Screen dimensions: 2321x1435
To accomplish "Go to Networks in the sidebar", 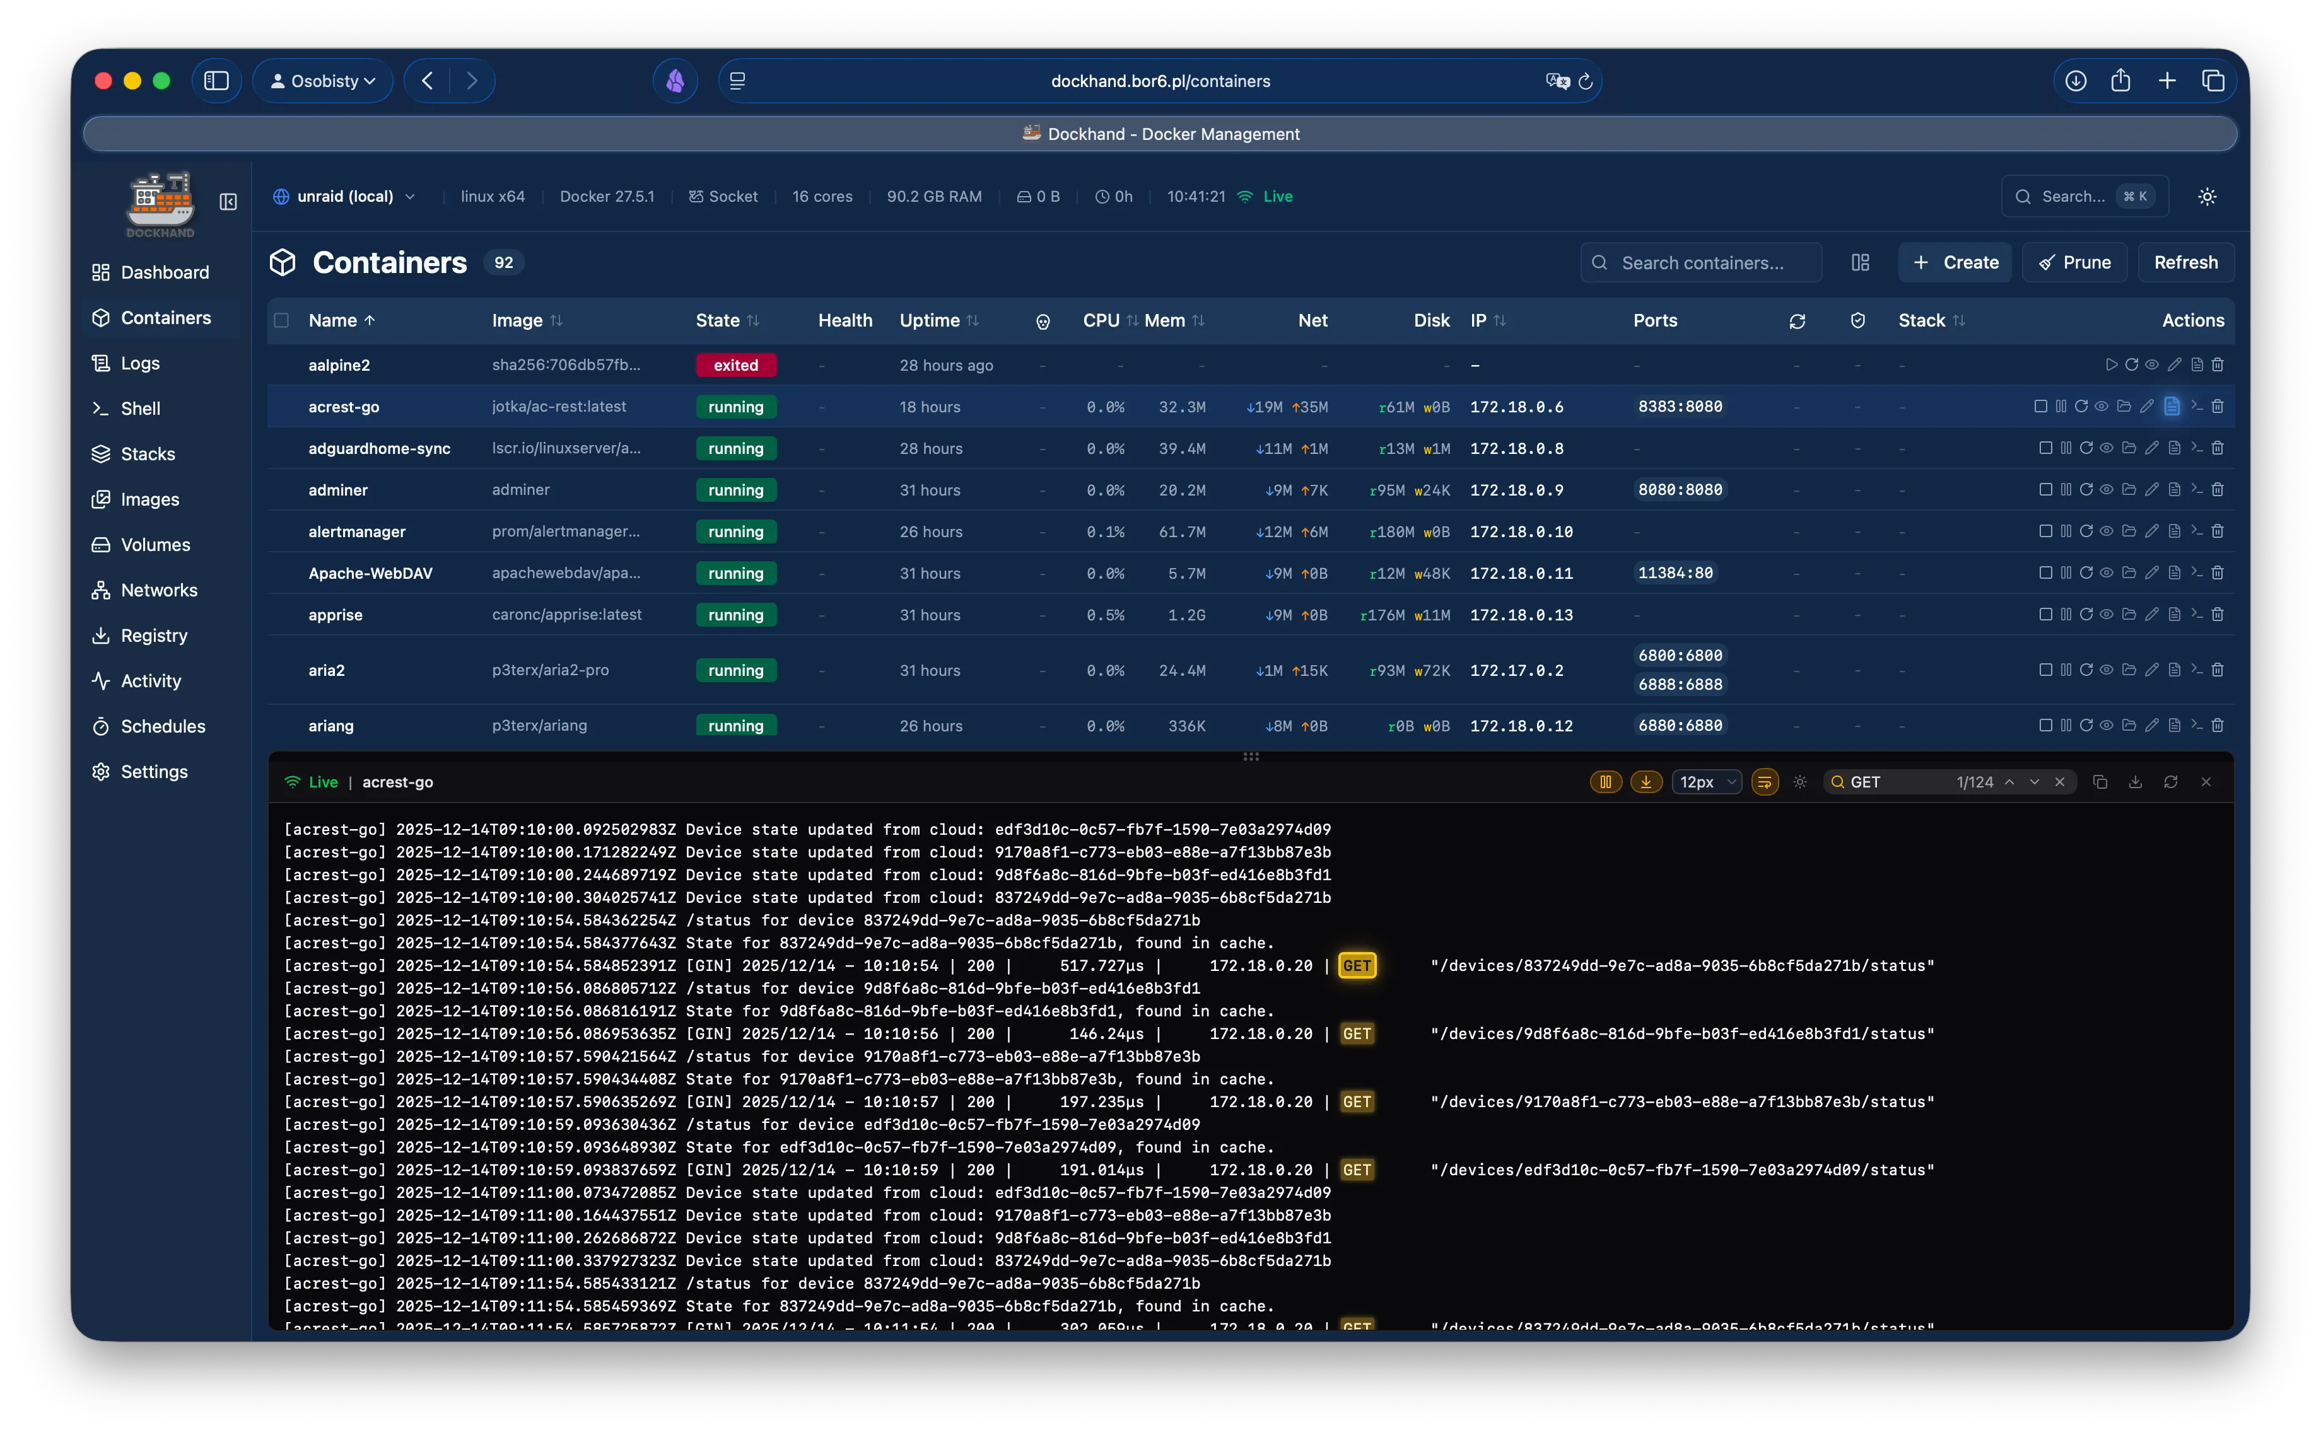I will coord(158,590).
